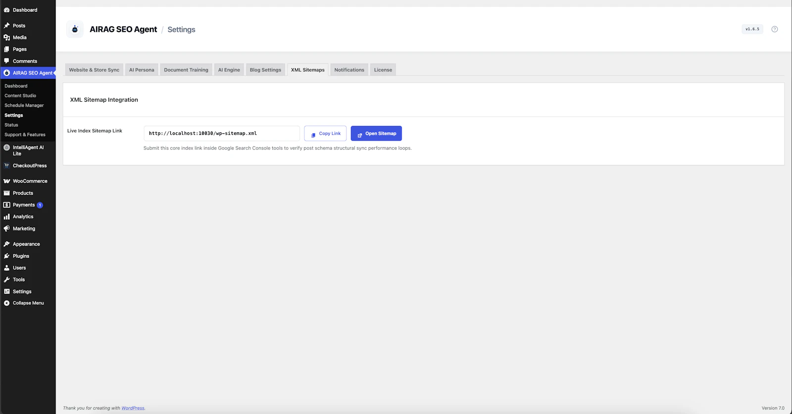The image size is (792, 414).
Task: Click the Products box icon
Action: point(7,193)
